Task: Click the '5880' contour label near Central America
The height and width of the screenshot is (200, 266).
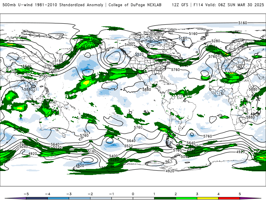Action: point(147,89)
